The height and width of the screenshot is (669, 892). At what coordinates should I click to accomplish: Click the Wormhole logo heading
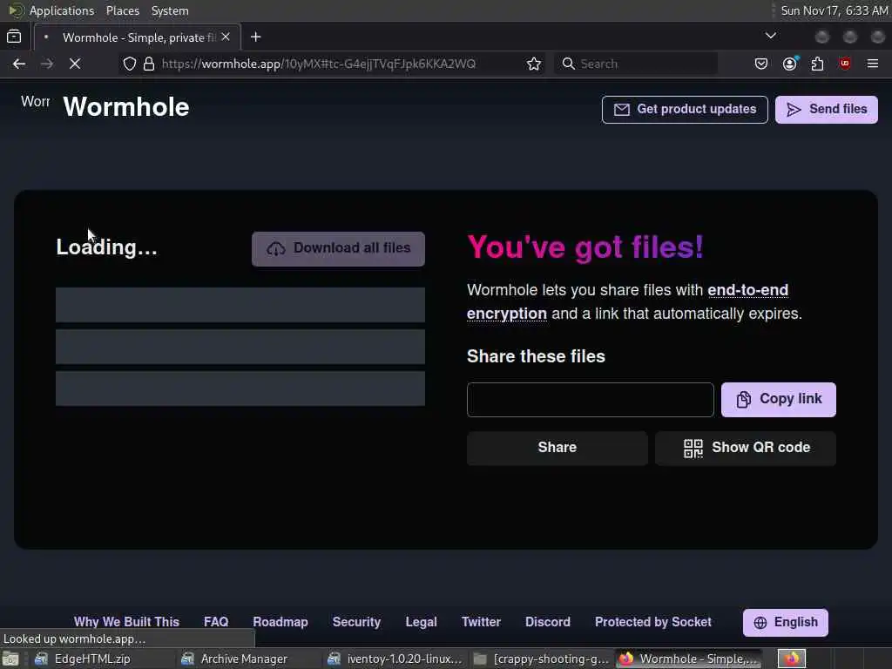point(125,107)
